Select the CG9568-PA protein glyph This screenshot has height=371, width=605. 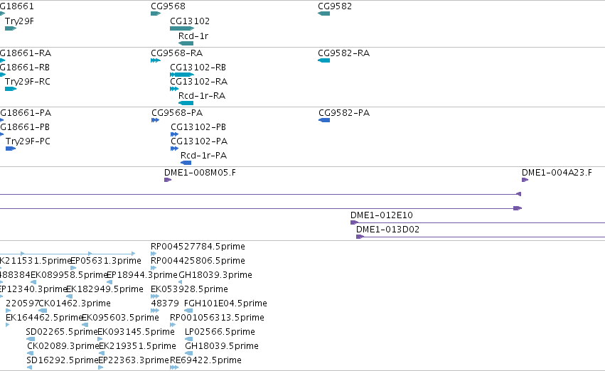(156, 120)
